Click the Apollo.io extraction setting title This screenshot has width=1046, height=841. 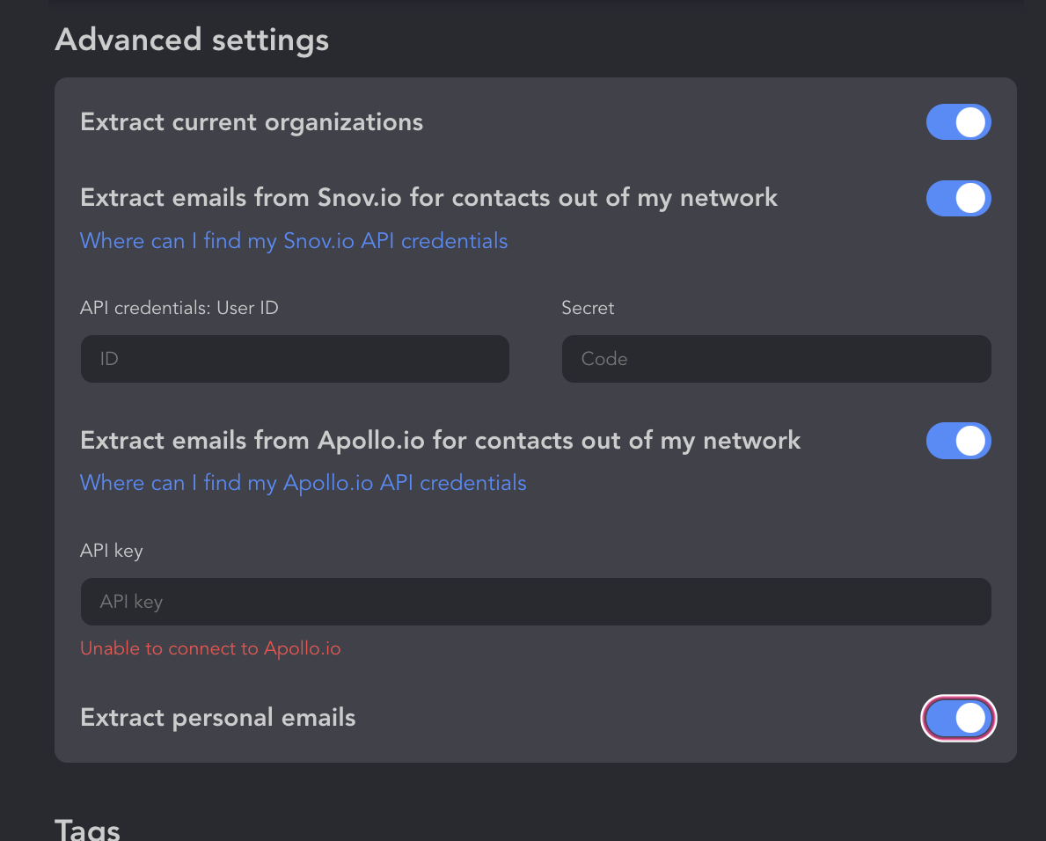[x=440, y=441]
